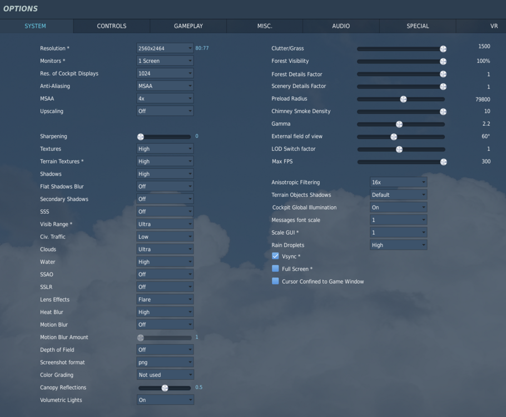Click the Max FPS slider handle

tap(443, 162)
